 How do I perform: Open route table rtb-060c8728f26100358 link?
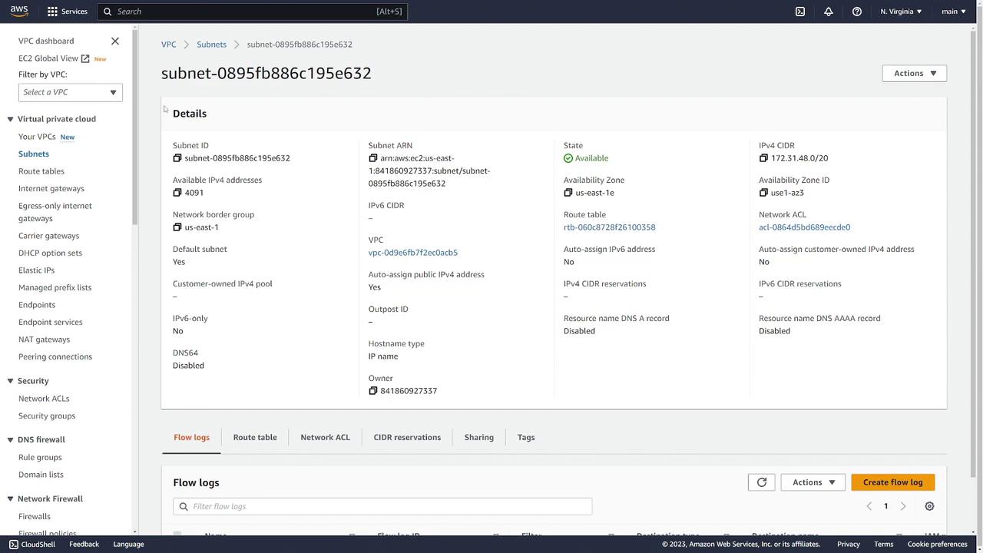(x=609, y=227)
